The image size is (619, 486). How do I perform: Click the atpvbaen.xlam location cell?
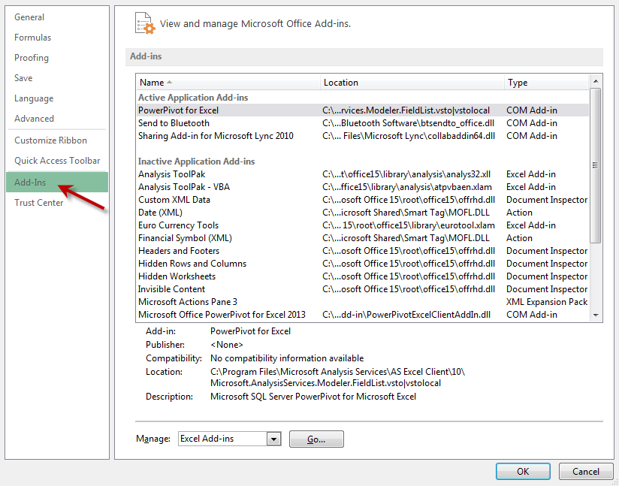[407, 187]
